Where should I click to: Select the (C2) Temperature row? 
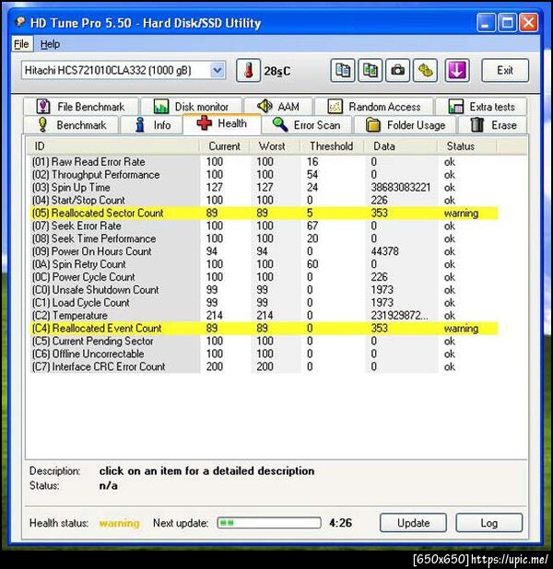tap(265, 316)
